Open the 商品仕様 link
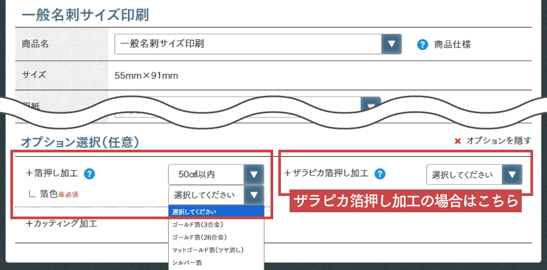The height and width of the screenshot is (270, 547). pos(452,45)
